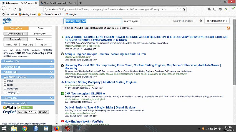Image resolution: width=236 pixels, height=132 pixels.
Task: Switch to Peer-to-Peer mode
Action: tap(16, 28)
